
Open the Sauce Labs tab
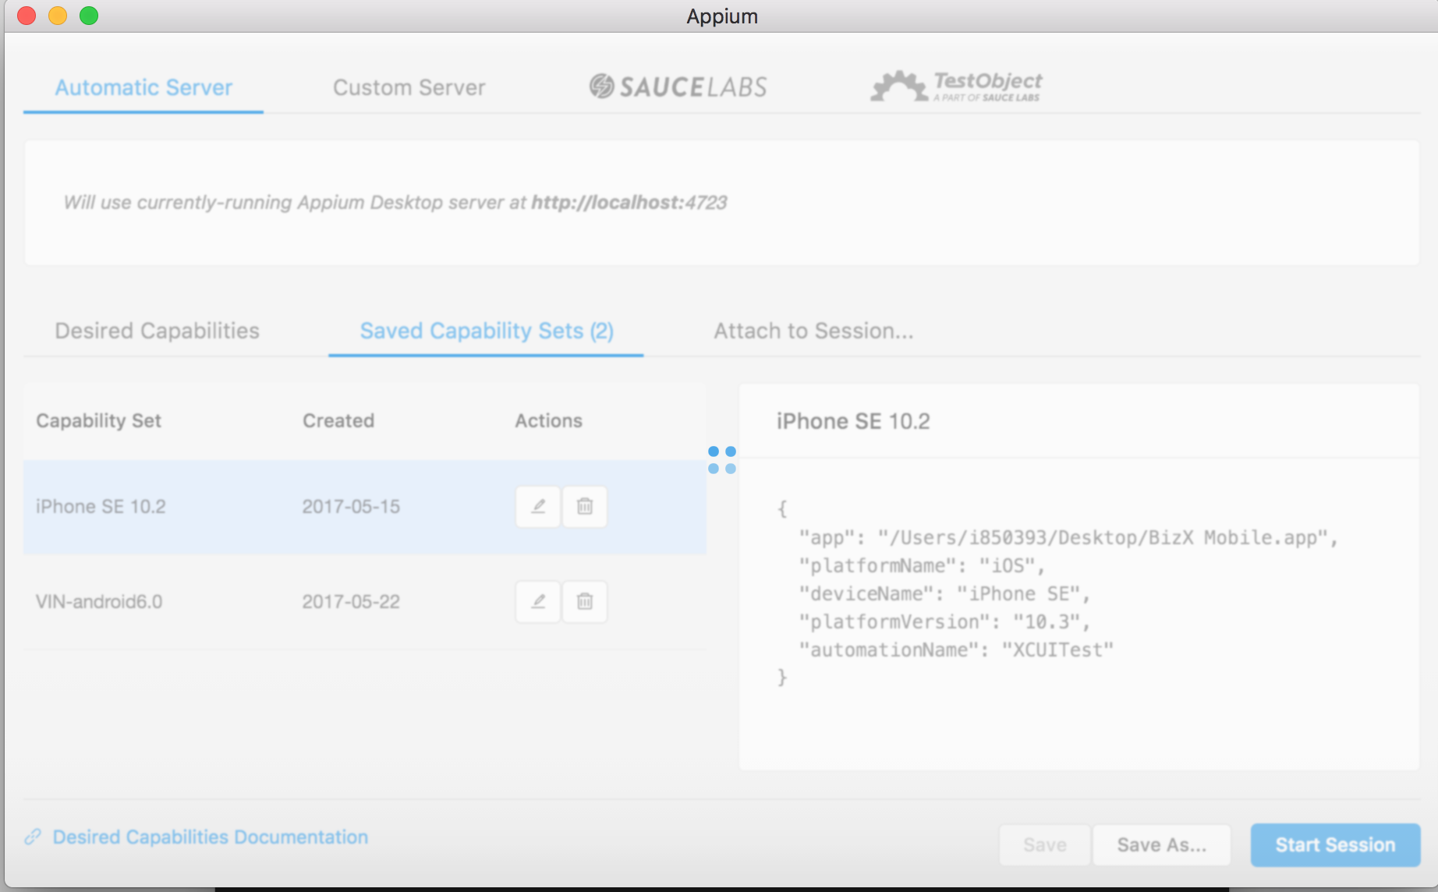pyautogui.click(x=678, y=87)
